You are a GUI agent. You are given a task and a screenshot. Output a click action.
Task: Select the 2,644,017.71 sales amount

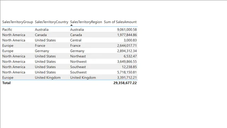click(127, 46)
